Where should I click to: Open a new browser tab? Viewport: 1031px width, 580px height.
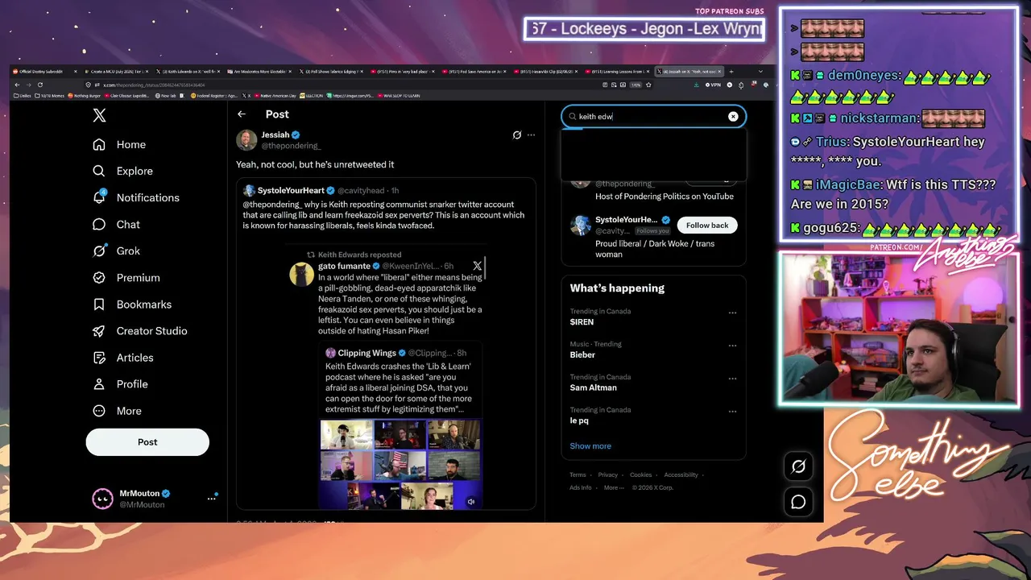(x=733, y=72)
